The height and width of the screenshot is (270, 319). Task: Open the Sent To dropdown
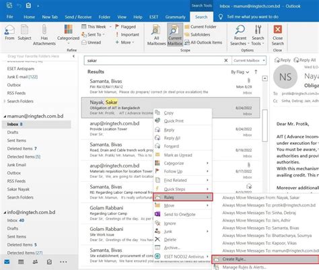[93, 34]
